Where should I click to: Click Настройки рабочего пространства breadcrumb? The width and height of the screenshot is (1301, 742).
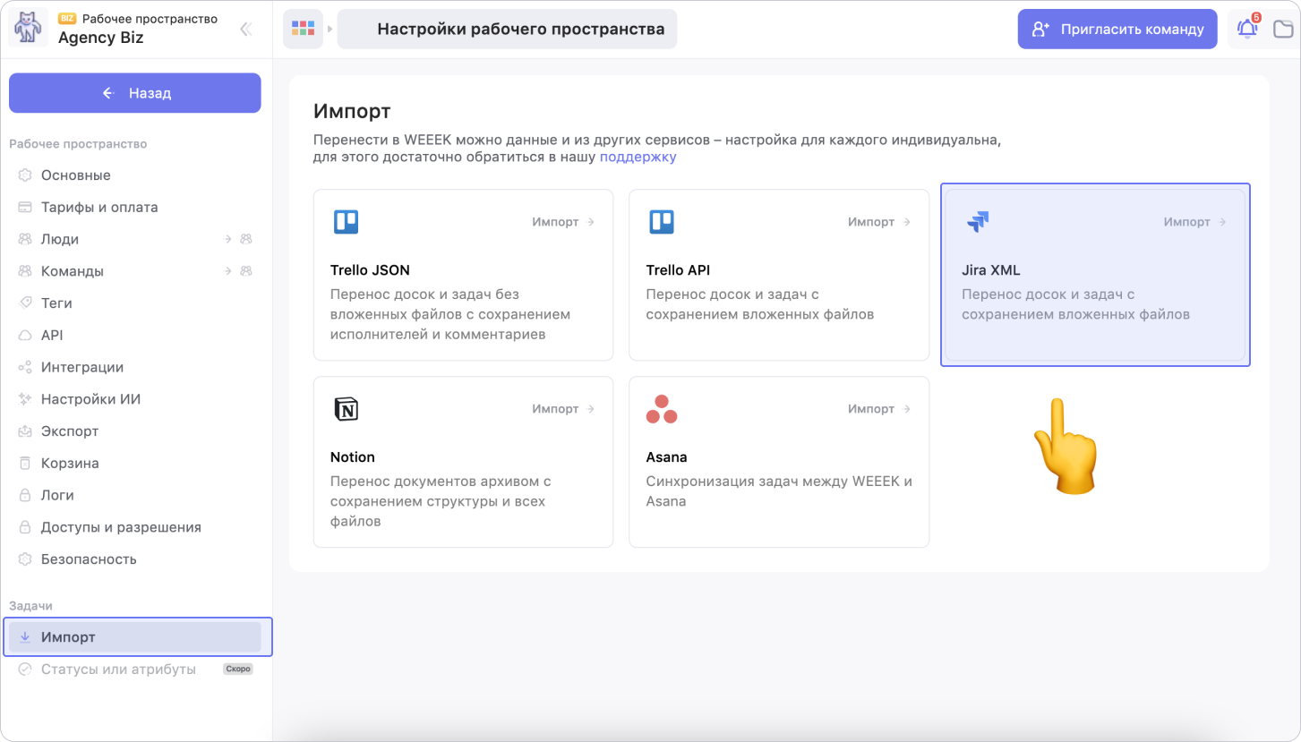pos(520,29)
